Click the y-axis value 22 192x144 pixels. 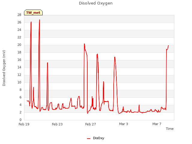[19, 37]
